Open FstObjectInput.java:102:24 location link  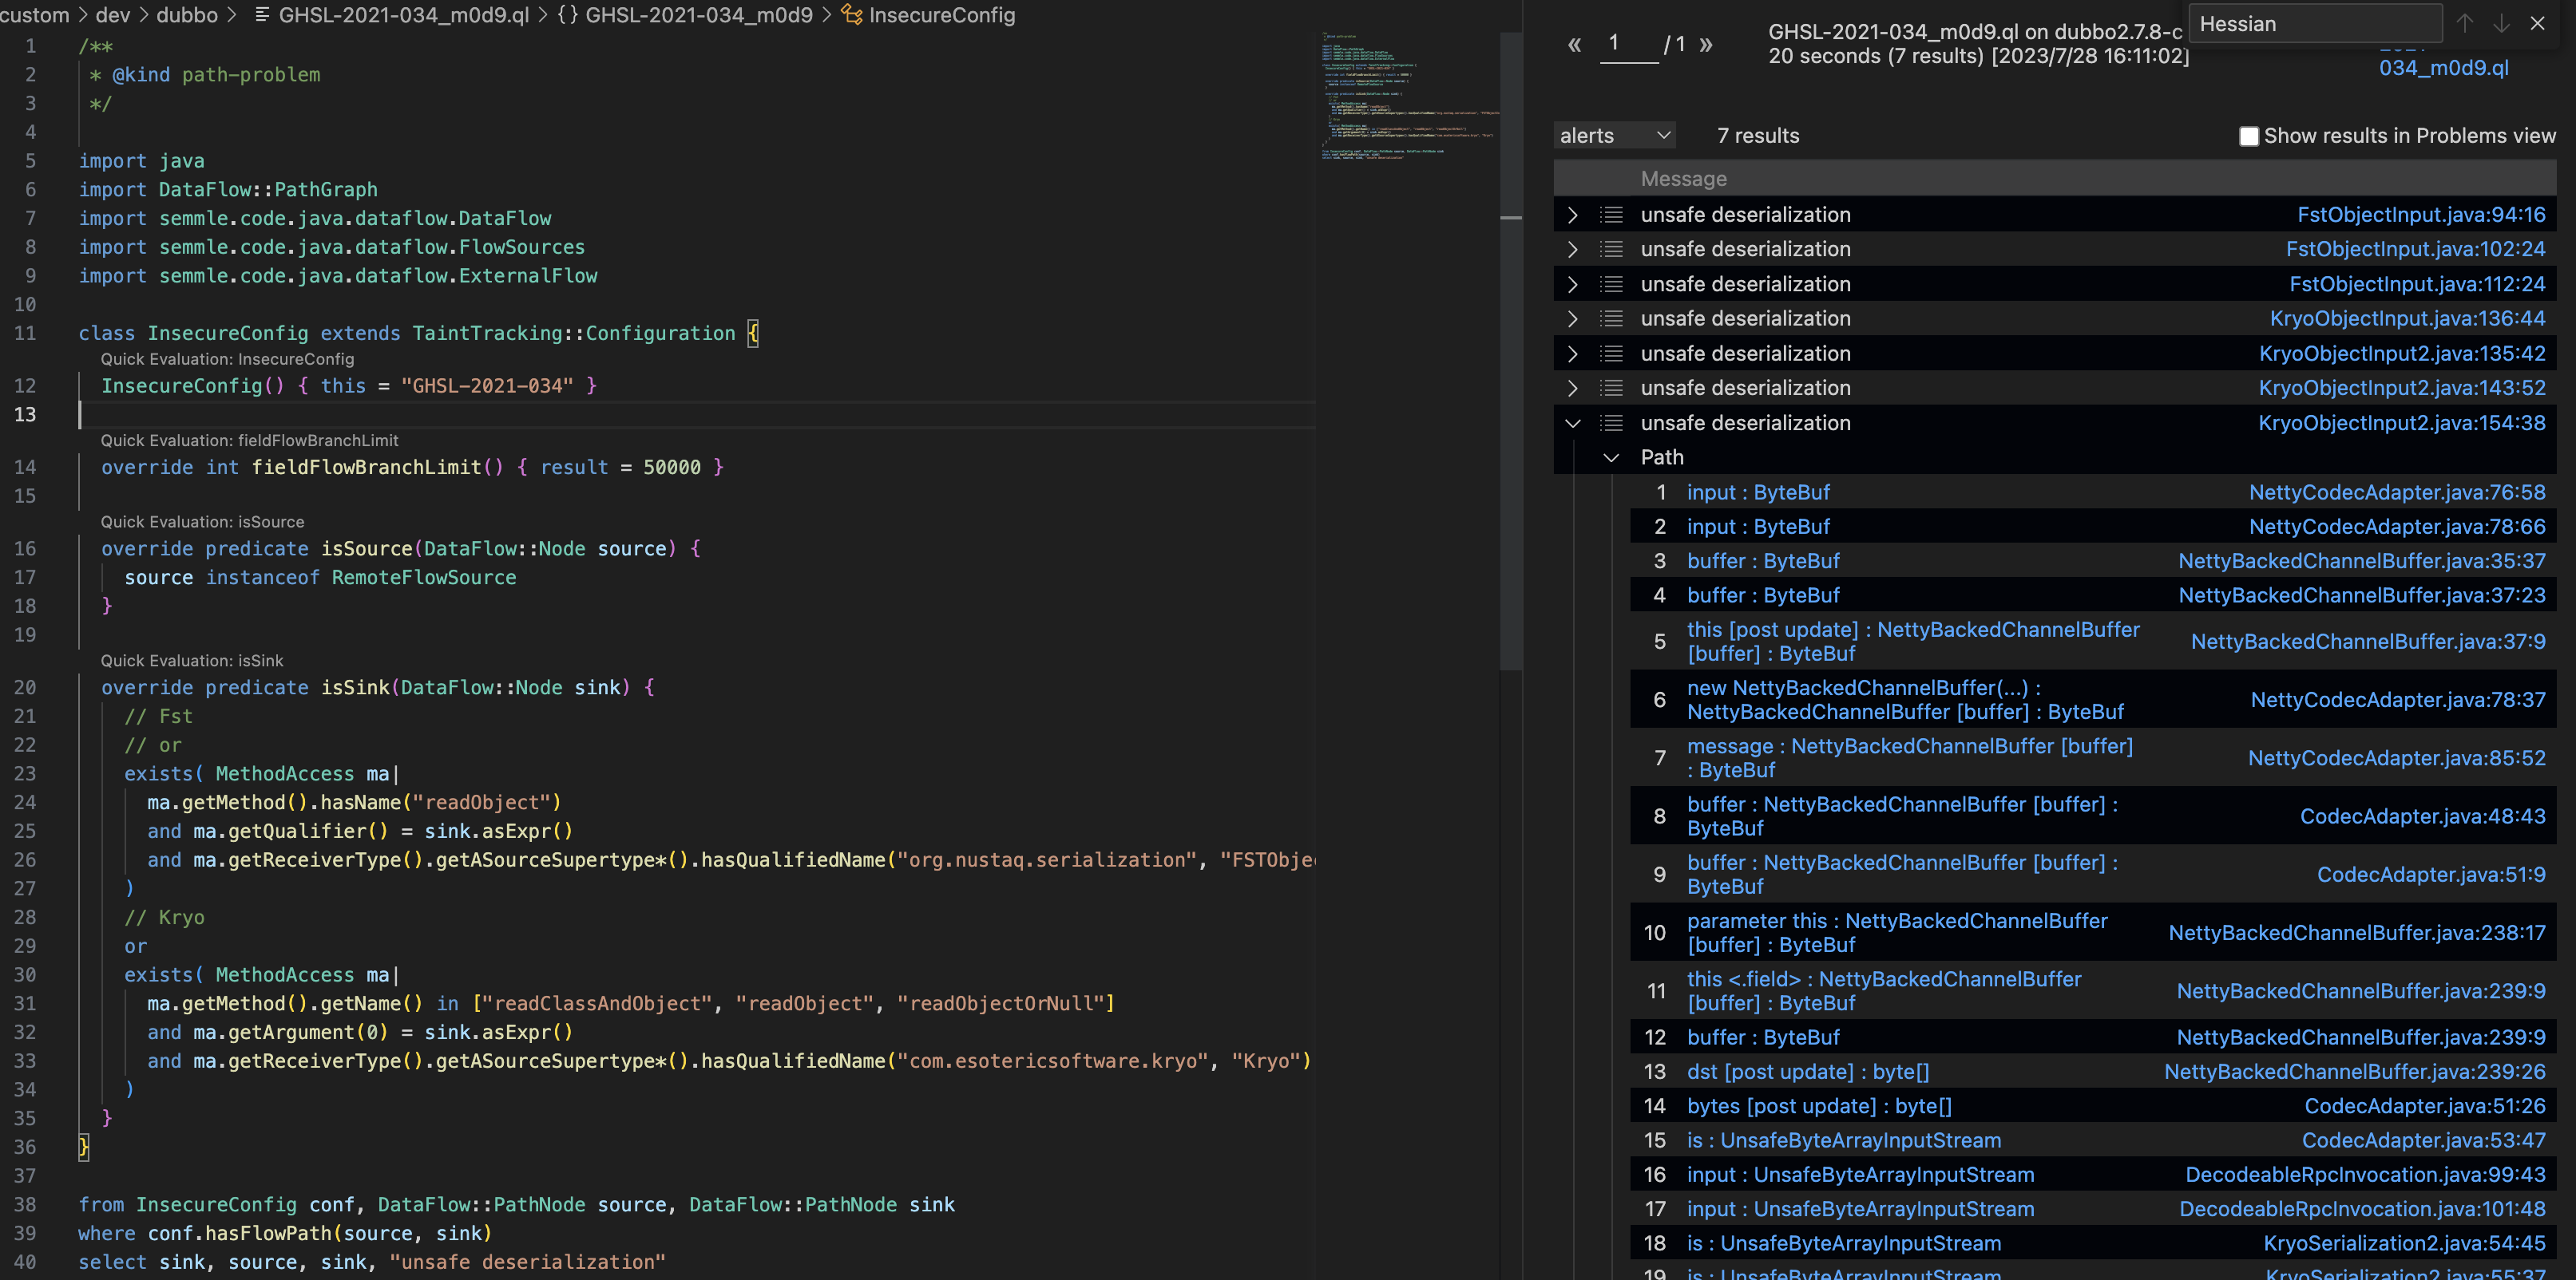(2415, 249)
